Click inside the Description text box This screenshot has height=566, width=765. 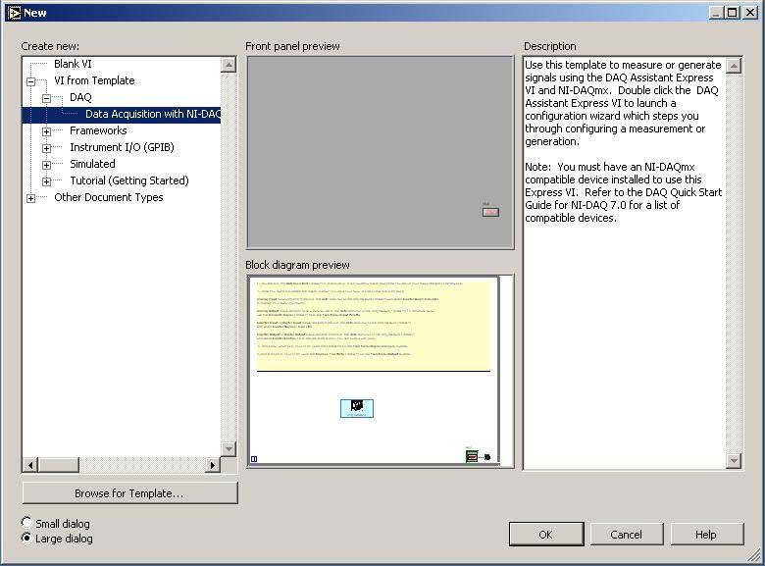click(x=624, y=263)
